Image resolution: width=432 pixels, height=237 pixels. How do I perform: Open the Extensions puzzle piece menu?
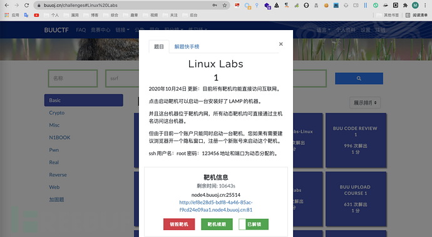click(x=405, y=5)
